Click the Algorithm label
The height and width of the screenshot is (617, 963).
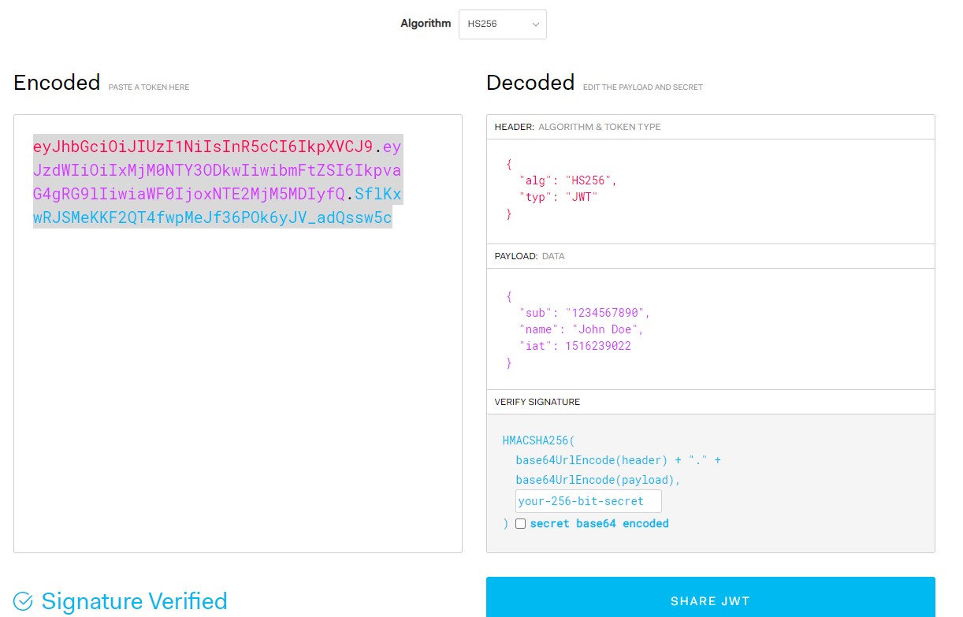(426, 24)
